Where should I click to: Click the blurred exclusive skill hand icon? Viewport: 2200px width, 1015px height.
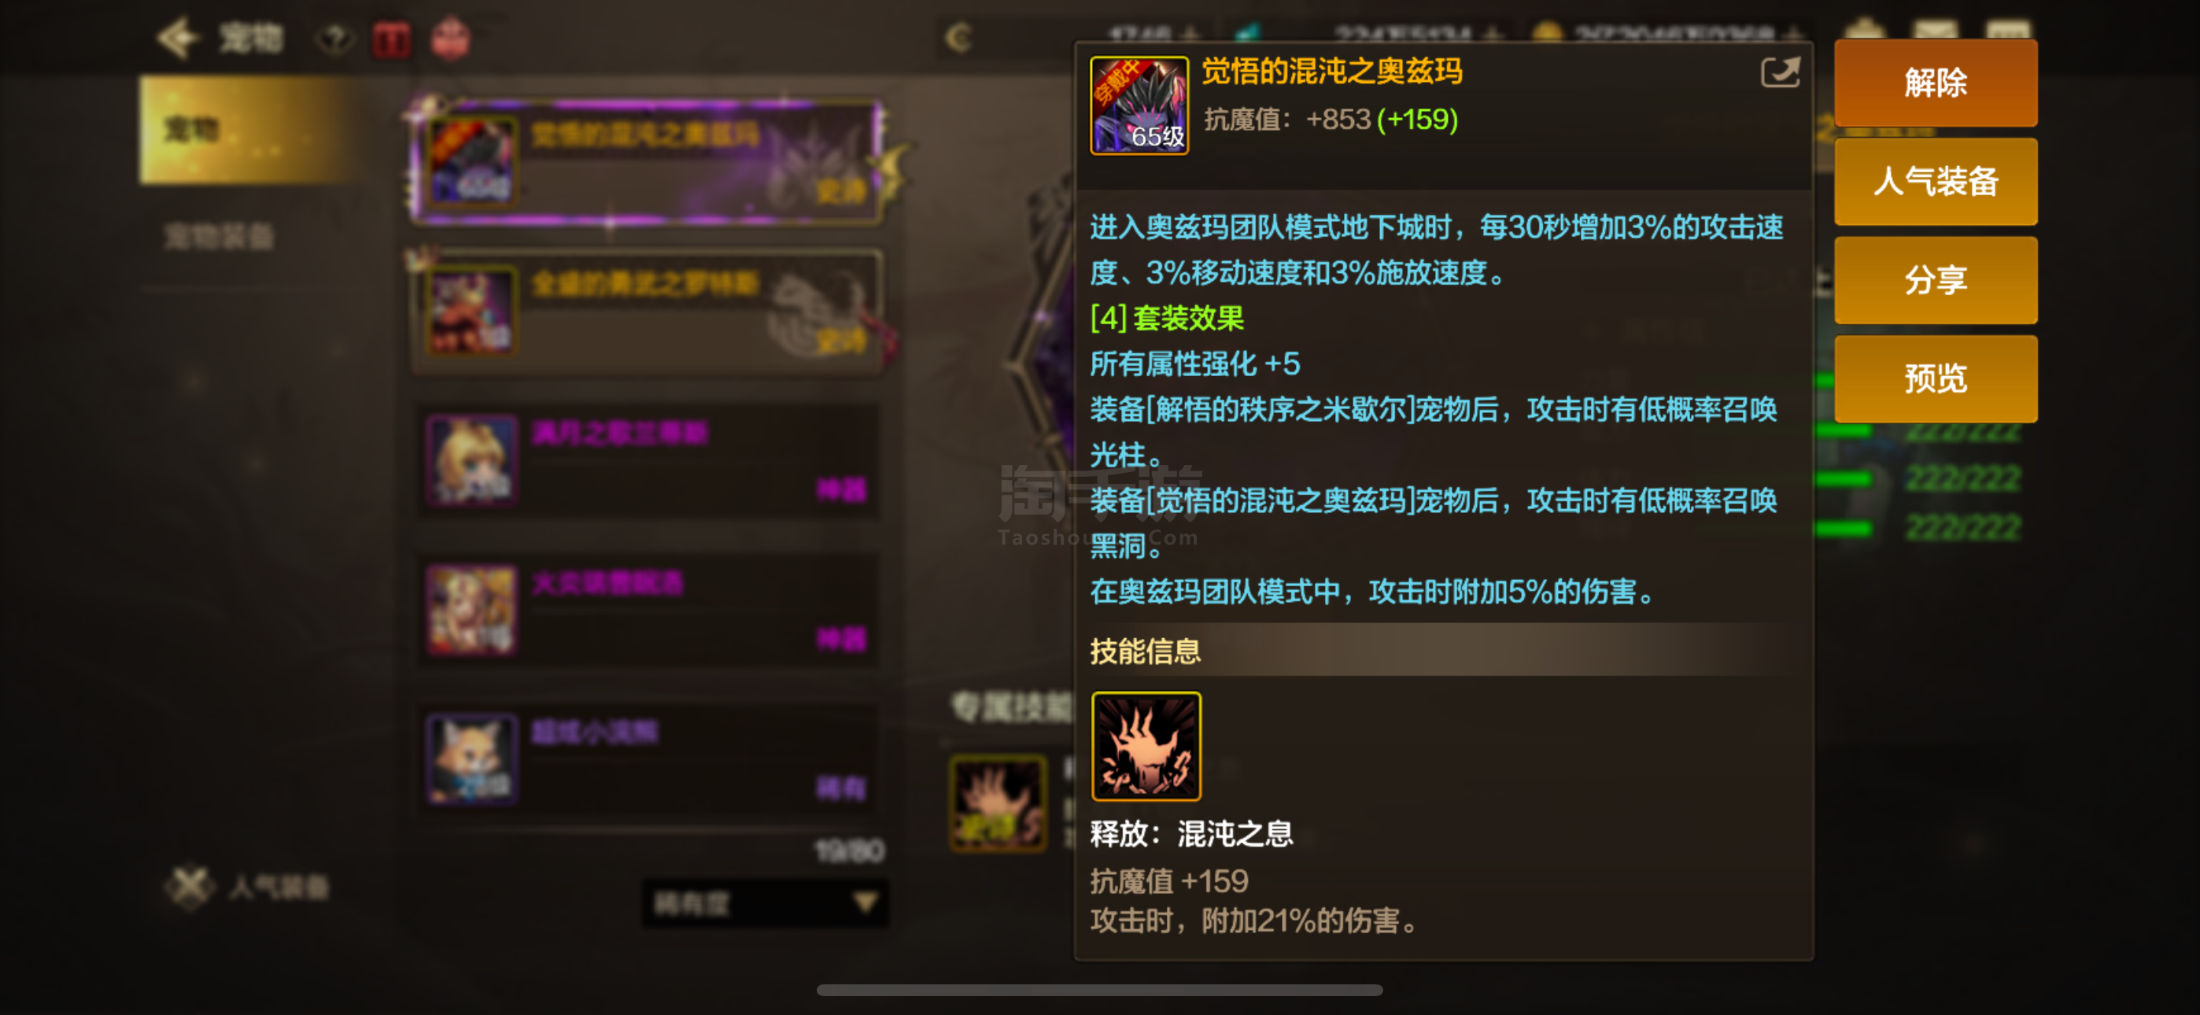(998, 803)
